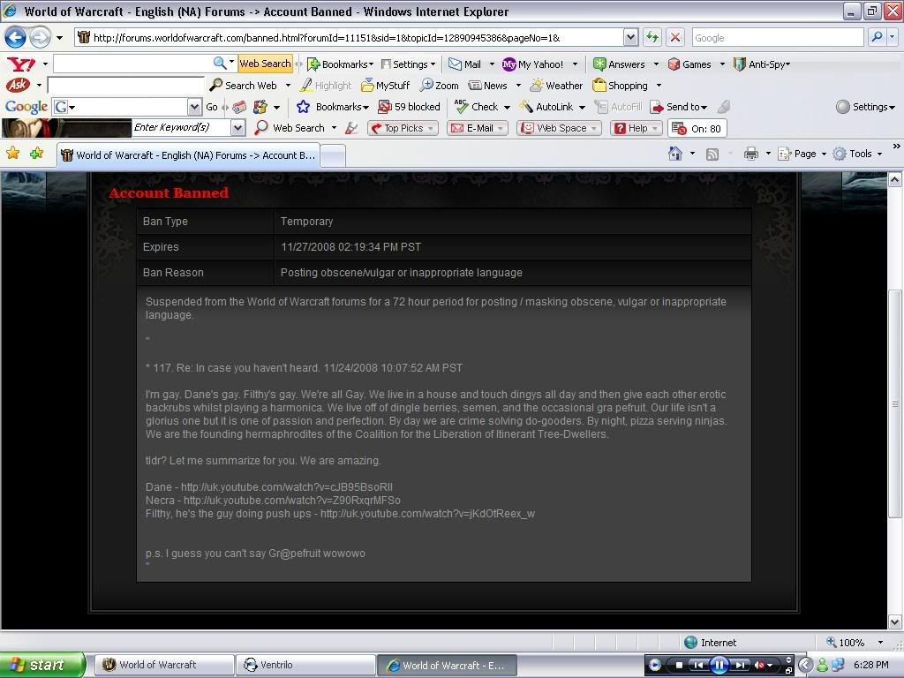904x678 pixels.
Task: Click Search Web on the Ask toolbar
Action: click(243, 86)
